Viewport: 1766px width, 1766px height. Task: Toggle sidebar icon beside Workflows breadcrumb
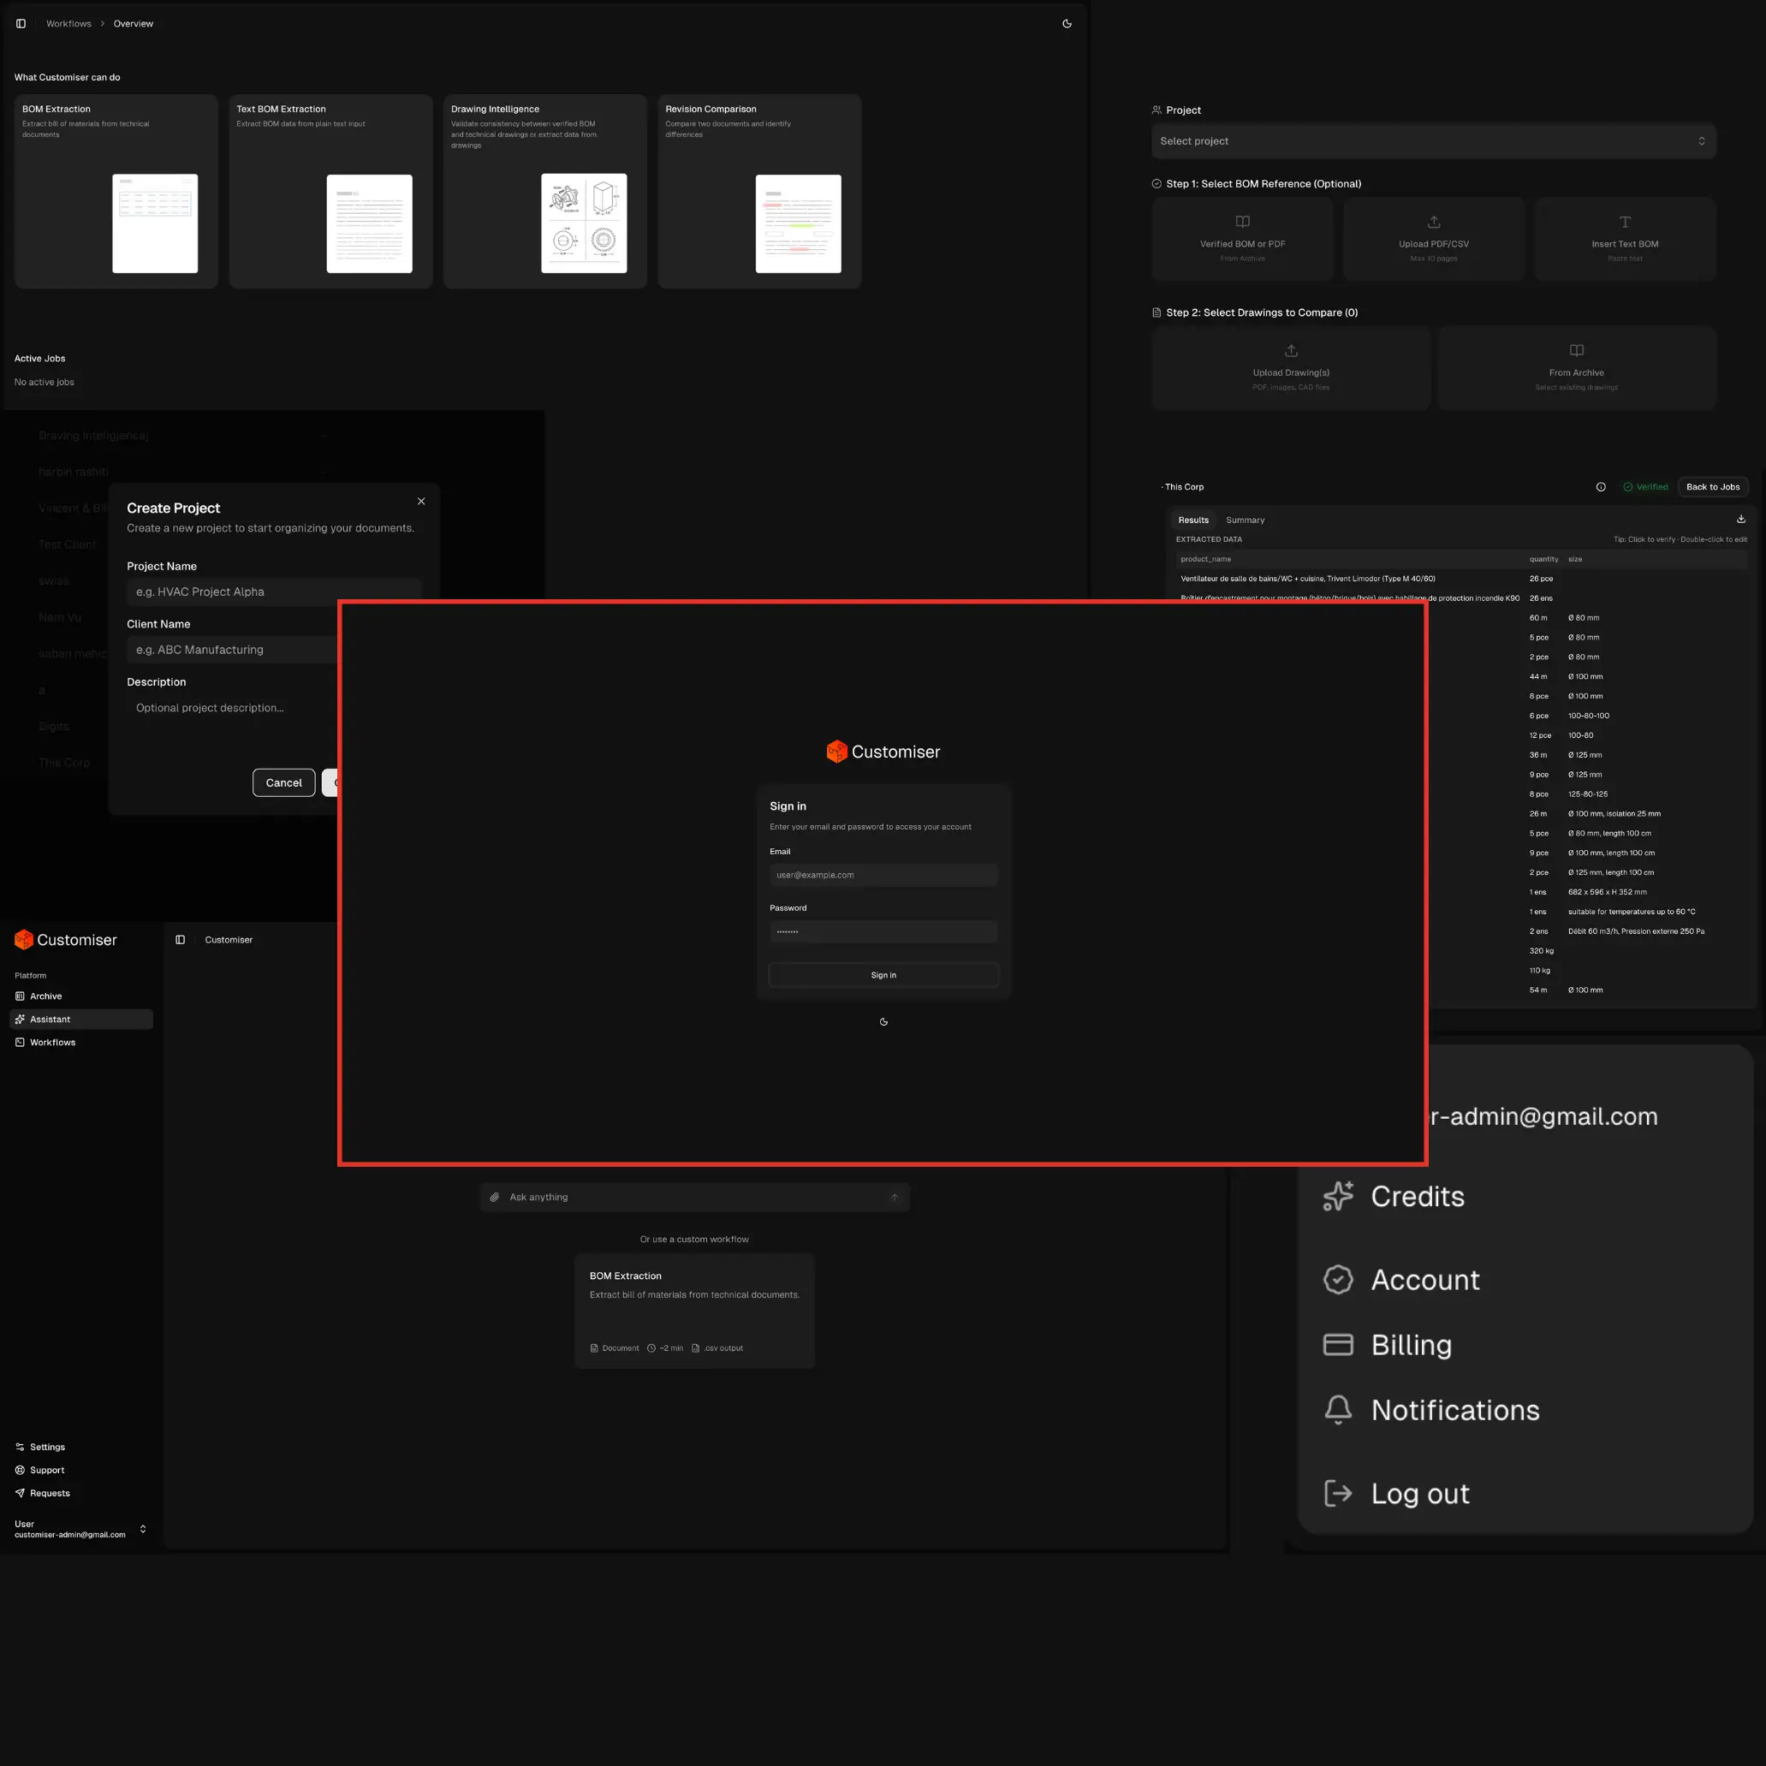point(21,24)
